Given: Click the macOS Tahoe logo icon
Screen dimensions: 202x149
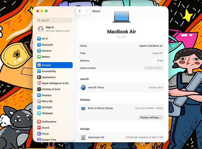Looking at the screenshot, I should (x=83, y=87).
